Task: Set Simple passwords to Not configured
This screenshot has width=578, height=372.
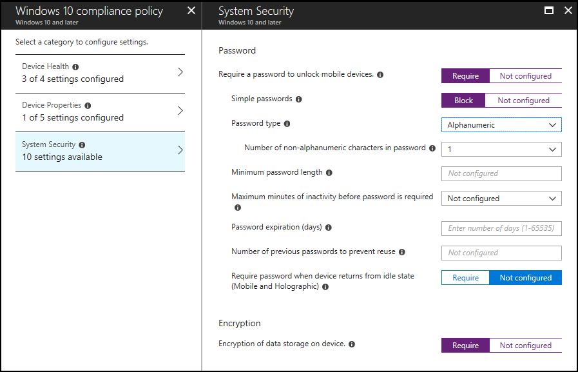Action: pyautogui.click(x=523, y=101)
